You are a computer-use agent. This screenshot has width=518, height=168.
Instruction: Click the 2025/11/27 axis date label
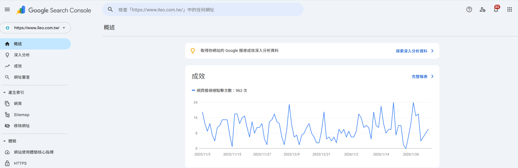point(262,154)
